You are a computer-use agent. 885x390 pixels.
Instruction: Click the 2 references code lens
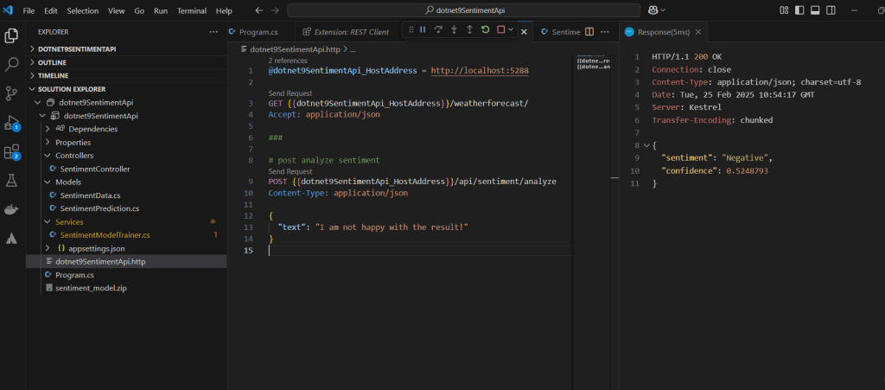(x=288, y=61)
